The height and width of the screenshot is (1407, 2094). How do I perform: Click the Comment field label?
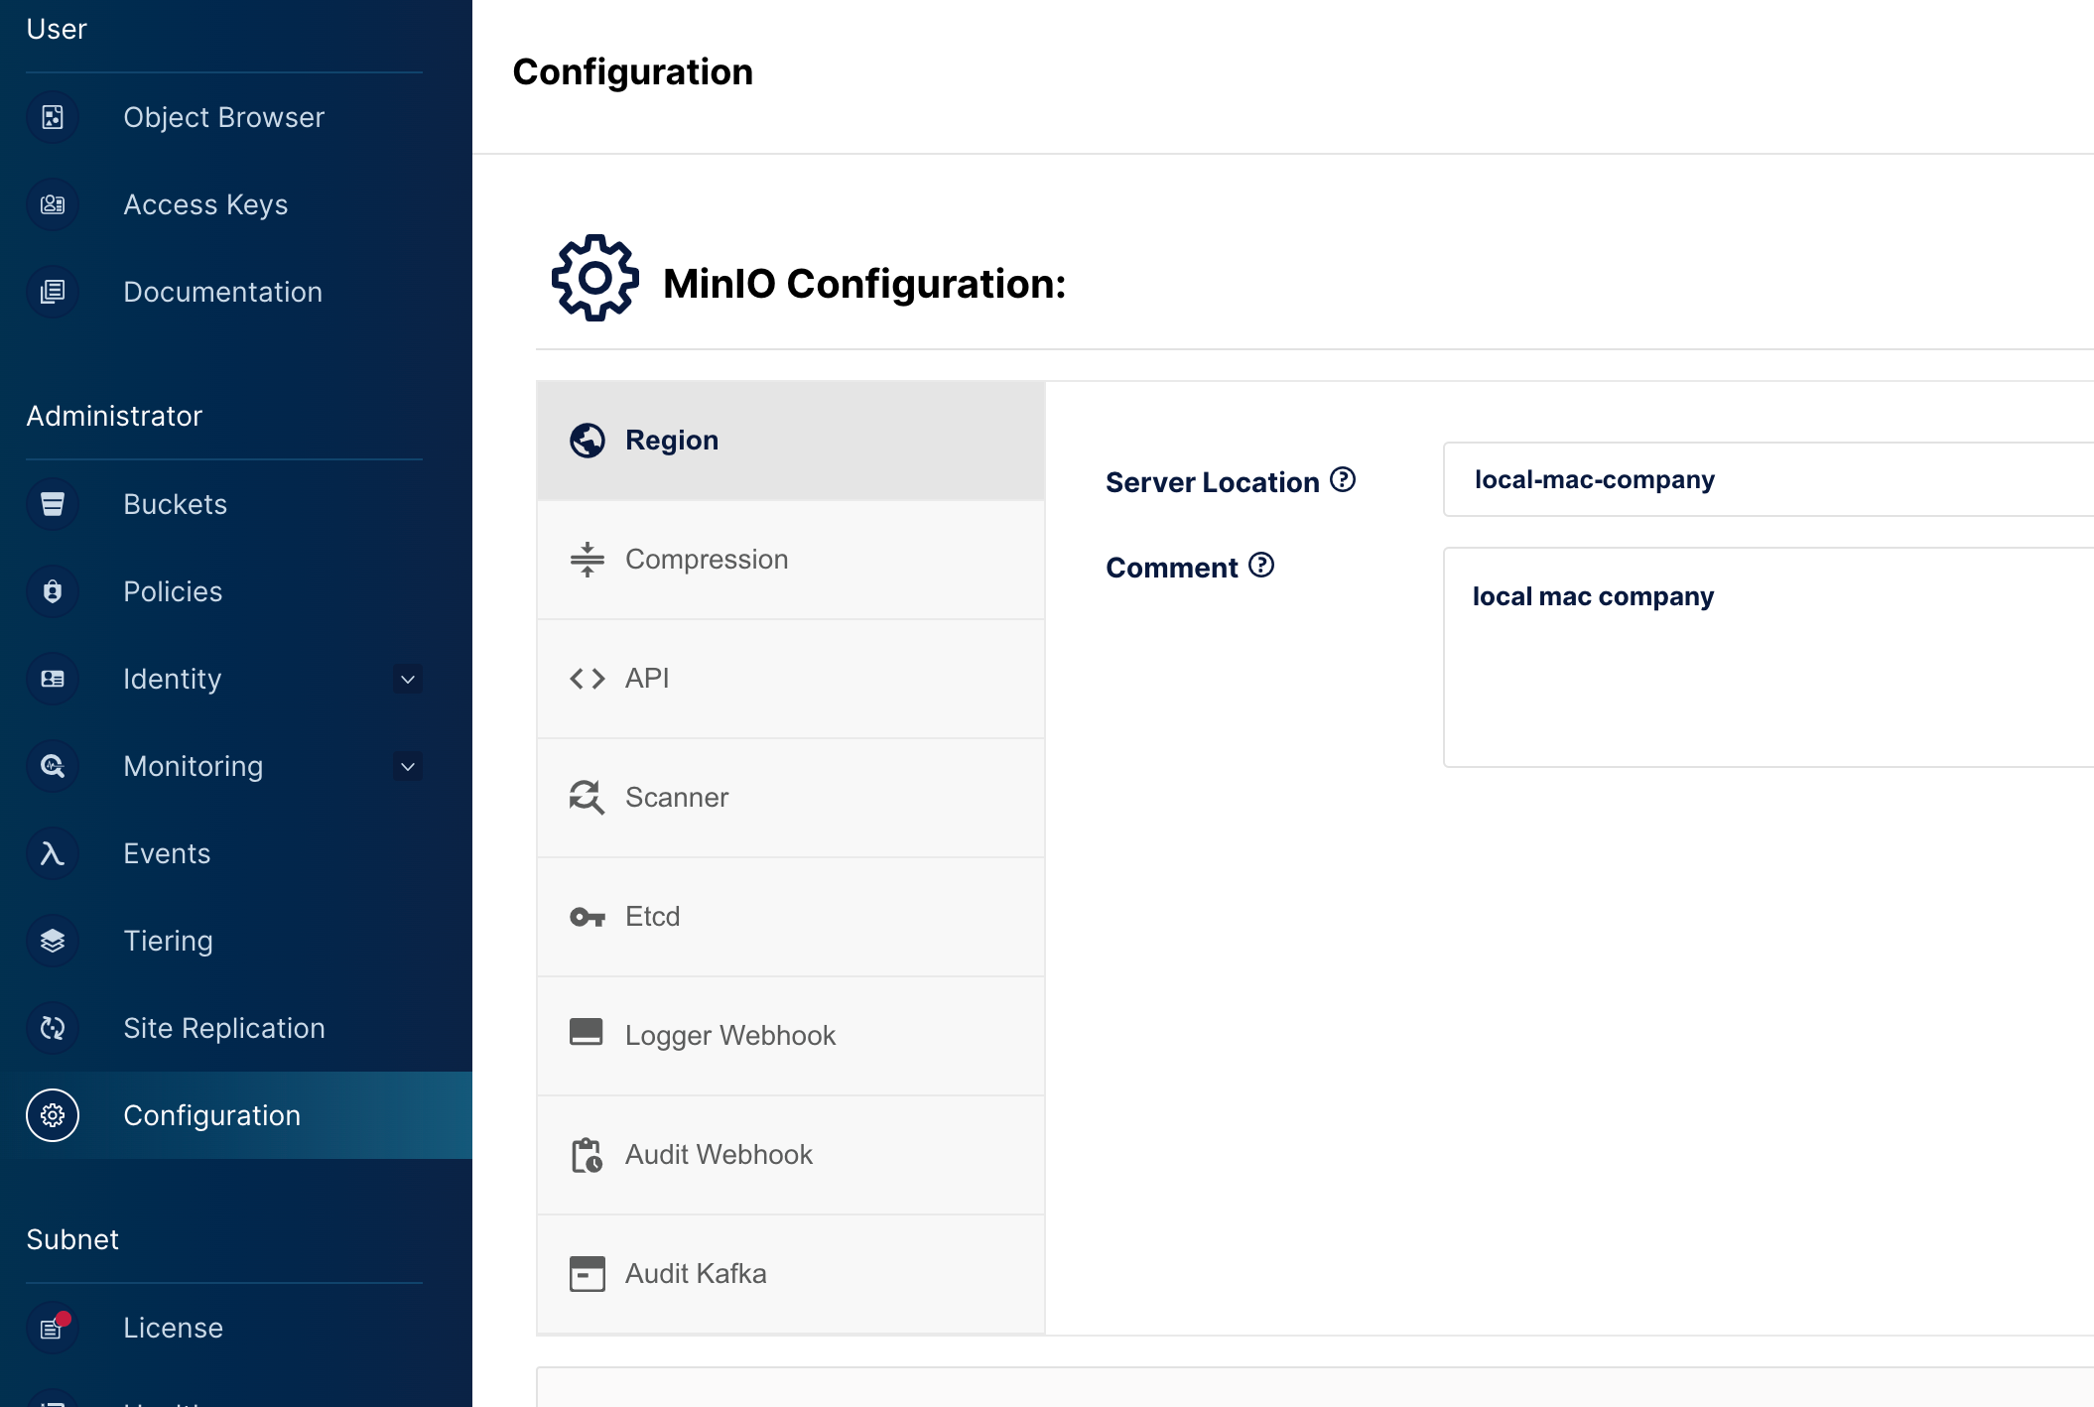tap(1172, 568)
